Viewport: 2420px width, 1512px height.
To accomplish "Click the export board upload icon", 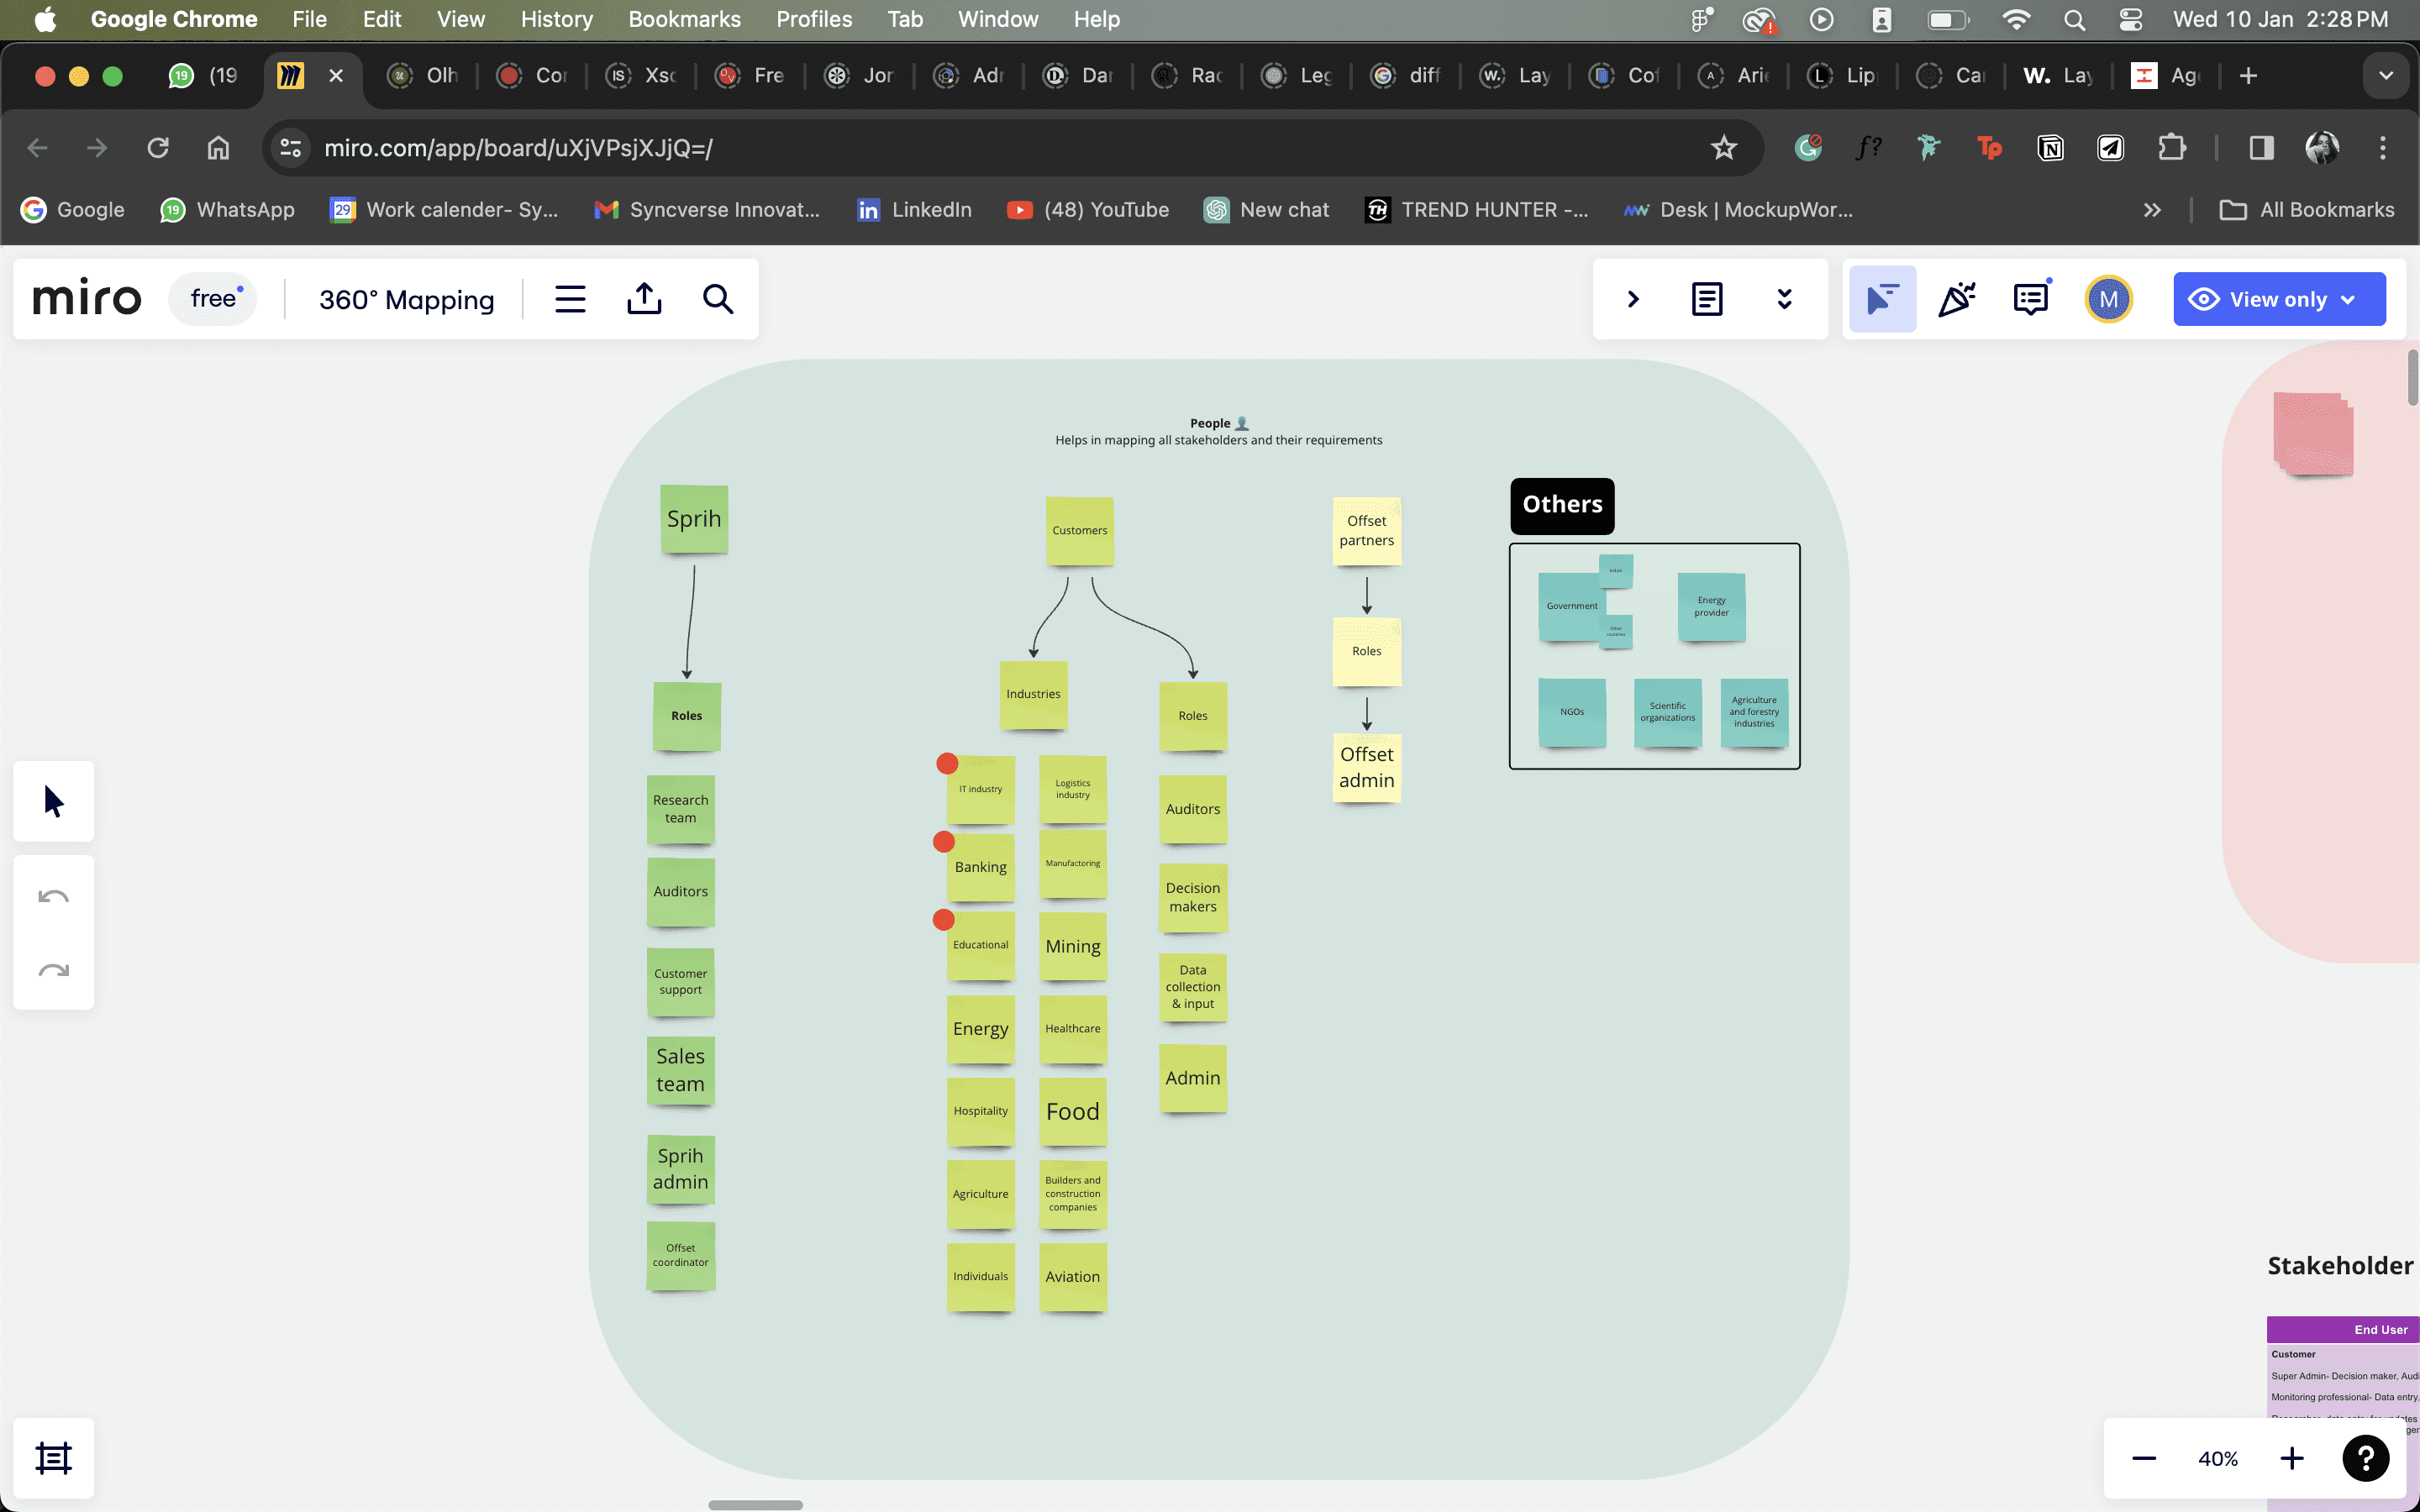I will tap(644, 299).
